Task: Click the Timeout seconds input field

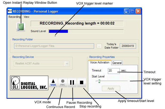Action: tap(114, 71)
